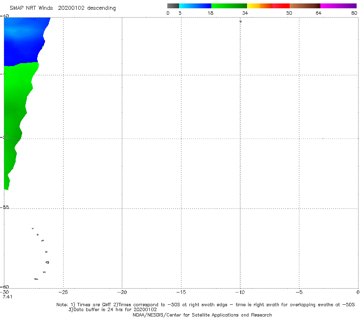The image size is (362, 318).
Task: Click longitude label -25
Action: click(63, 292)
